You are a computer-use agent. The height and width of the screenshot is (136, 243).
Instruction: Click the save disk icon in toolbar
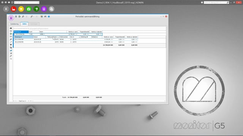coord(42,17)
